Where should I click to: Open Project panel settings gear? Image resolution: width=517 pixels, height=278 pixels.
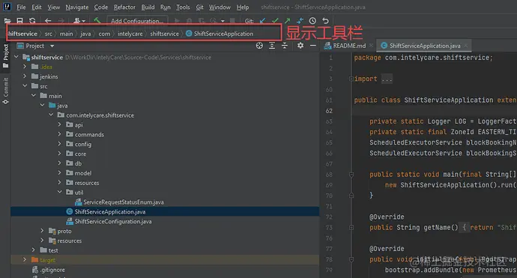300,46
